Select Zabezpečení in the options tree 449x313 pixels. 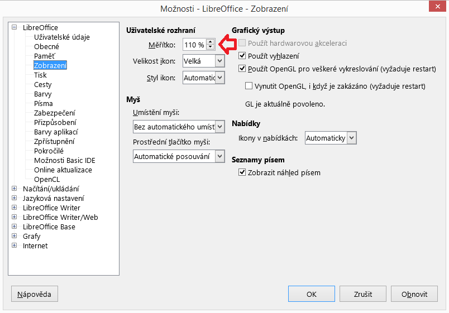pos(55,113)
